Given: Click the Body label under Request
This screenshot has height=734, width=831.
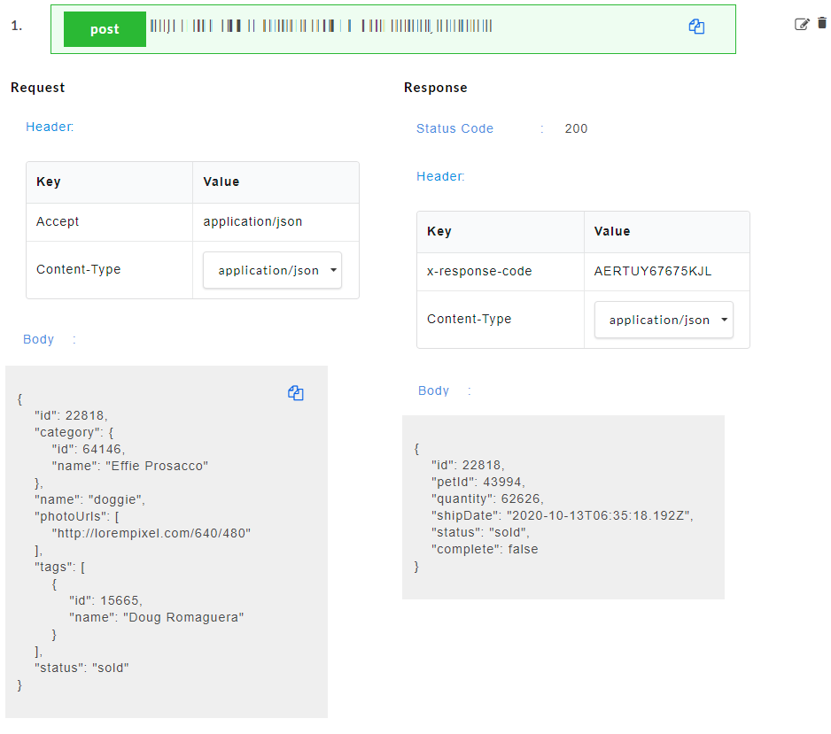Looking at the screenshot, I should coord(39,339).
